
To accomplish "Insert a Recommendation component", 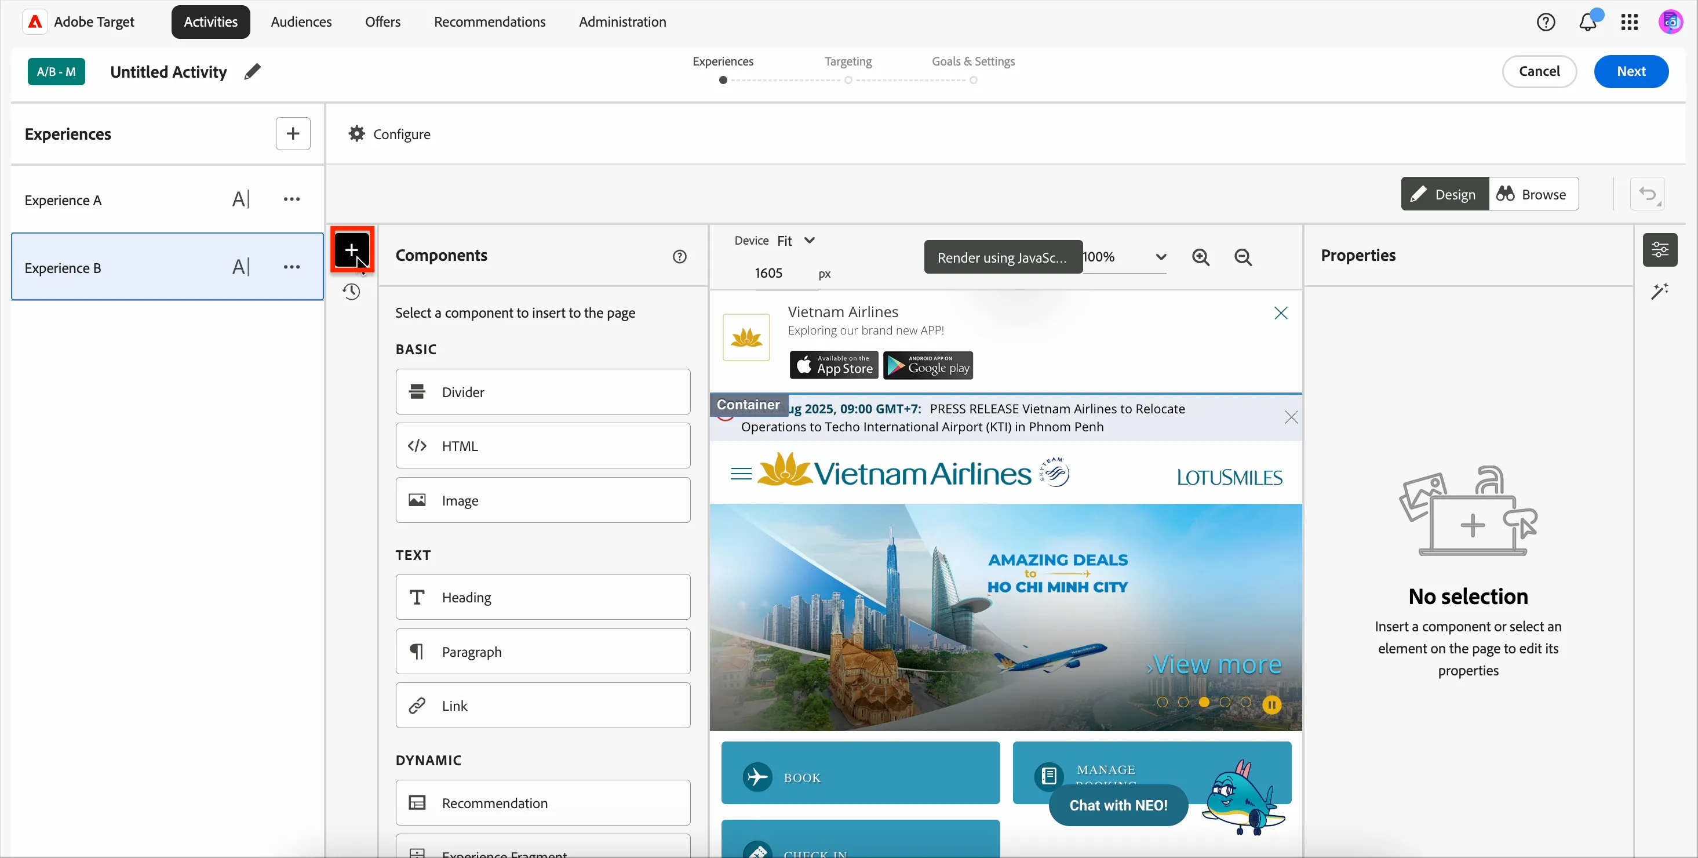I will 542,802.
